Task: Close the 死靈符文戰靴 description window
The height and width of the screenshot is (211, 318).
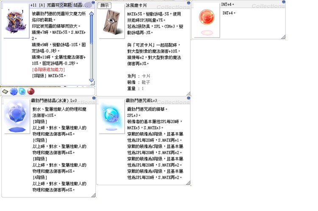Action: (x=93, y=3)
